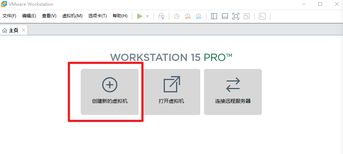
Task: Click the VMware Workstation title bar logo
Action: pyautogui.click(x=4, y=4)
